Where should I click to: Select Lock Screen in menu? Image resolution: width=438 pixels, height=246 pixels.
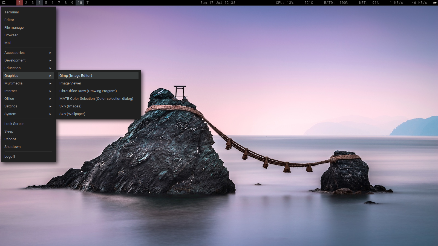coord(28,124)
